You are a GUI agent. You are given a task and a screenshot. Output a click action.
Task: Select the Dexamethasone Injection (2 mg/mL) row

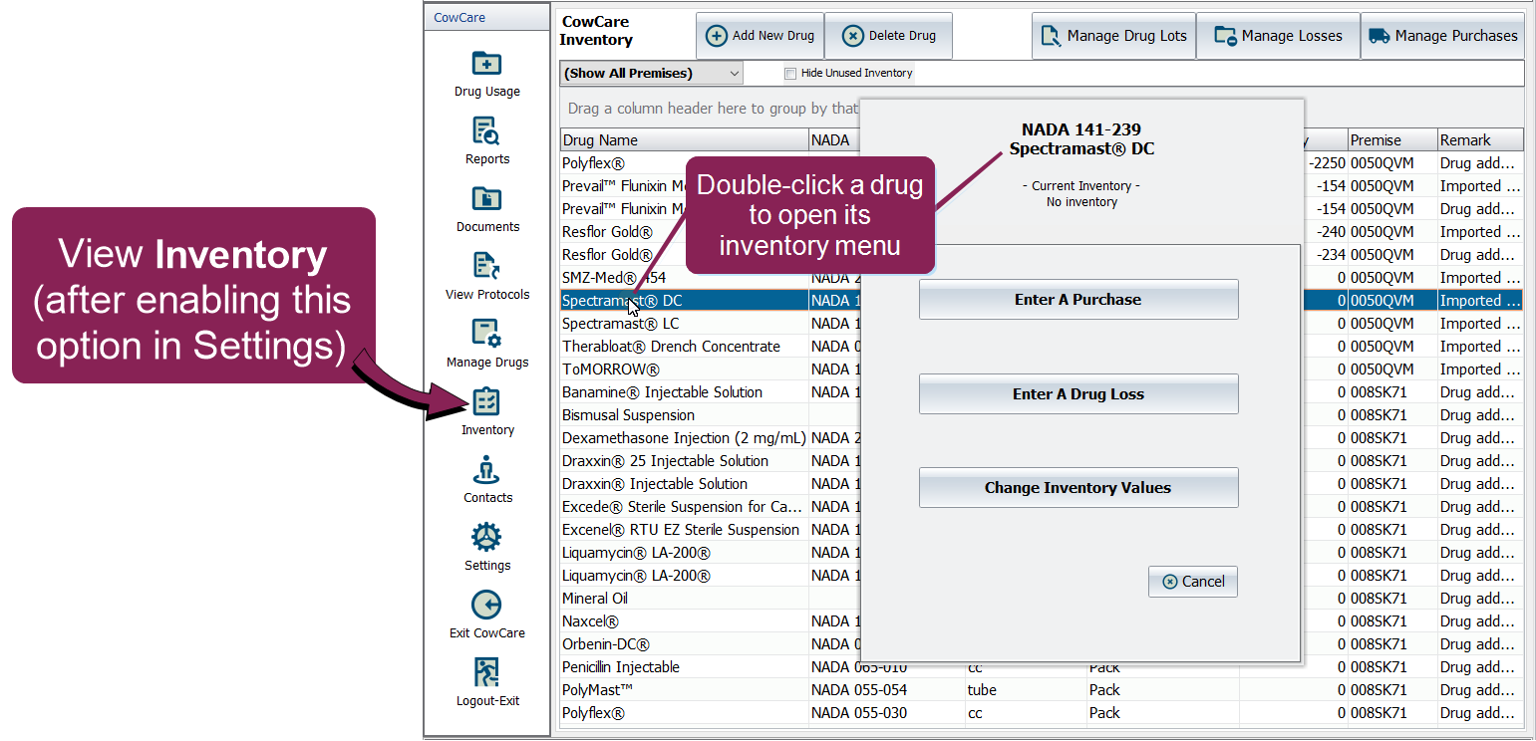1042,438
